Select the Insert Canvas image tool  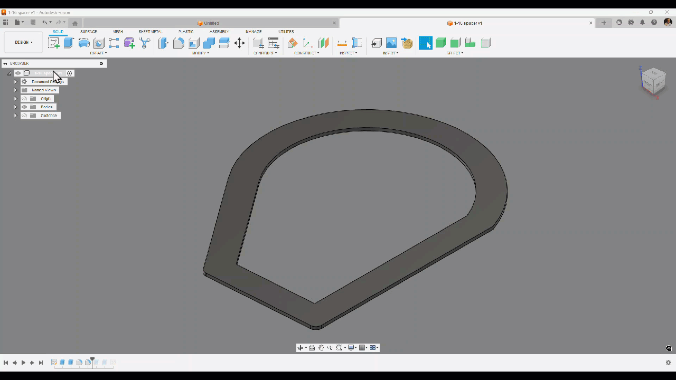391,43
